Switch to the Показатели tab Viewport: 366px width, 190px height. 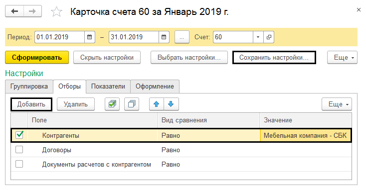coord(108,87)
